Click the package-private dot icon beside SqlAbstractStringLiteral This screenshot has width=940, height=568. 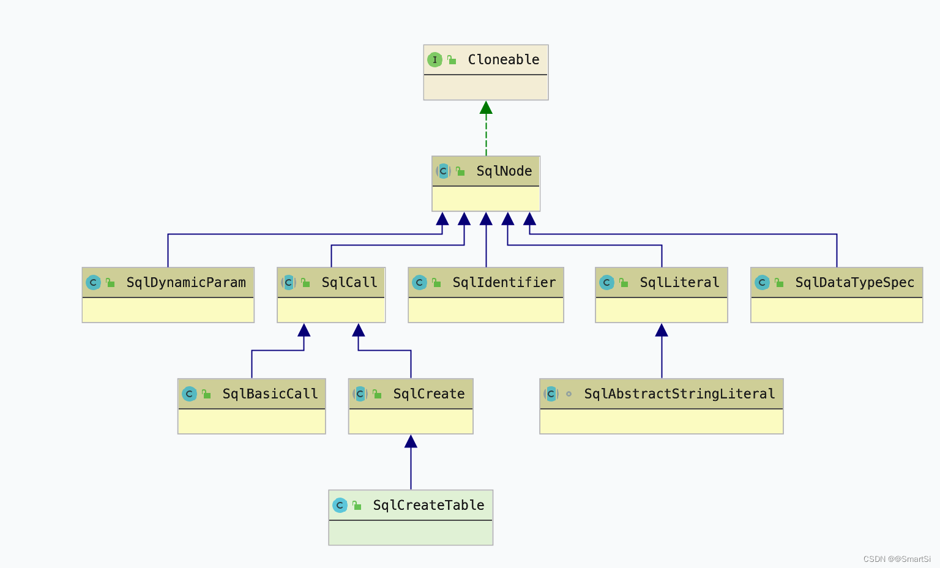(x=569, y=394)
